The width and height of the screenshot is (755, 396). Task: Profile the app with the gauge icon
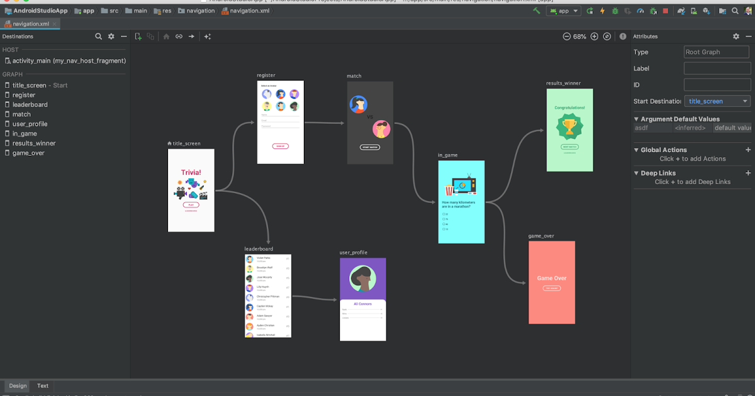pyautogui.click(x=640, y=11)
